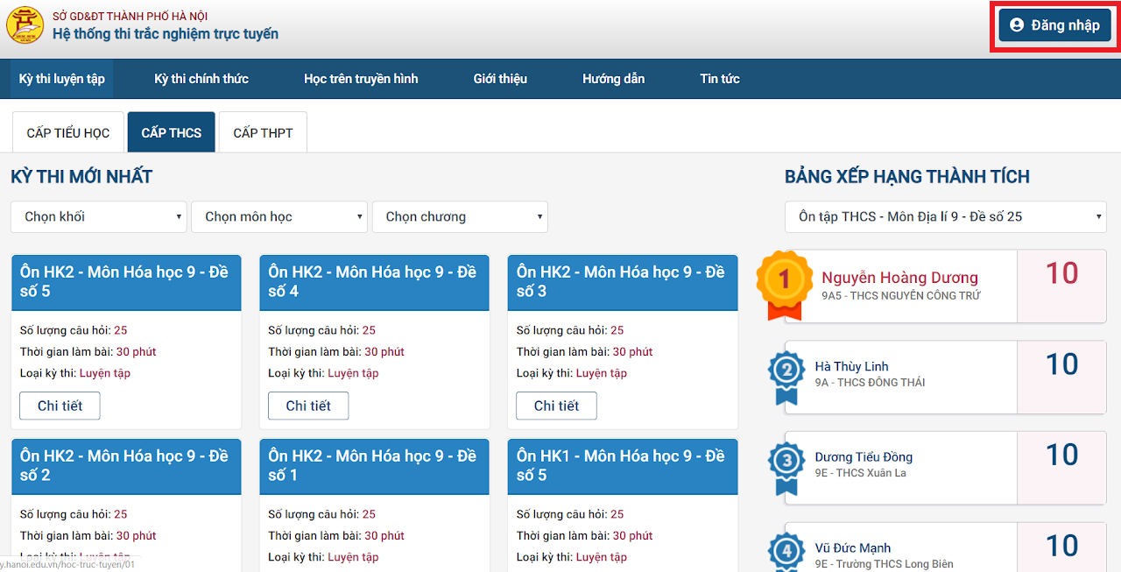Click the Hệ thống thi trắc nghiệm trực tuyến title

166,34
